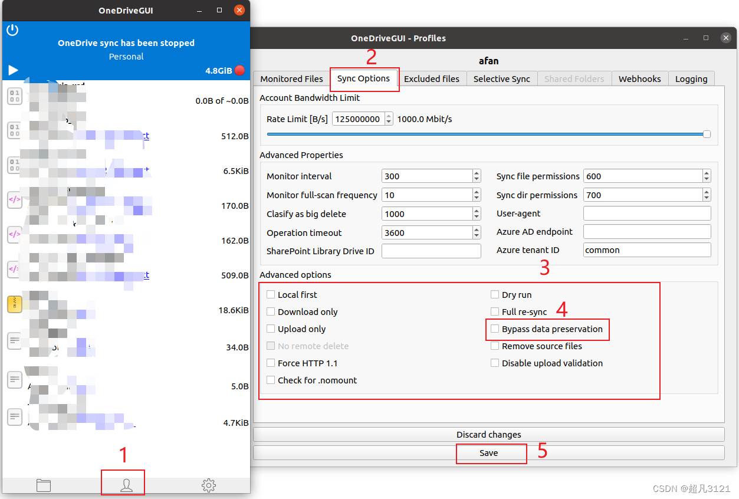739x499 pixels.
Task: Open settings via the gear icon
Action: click(208, 484)
